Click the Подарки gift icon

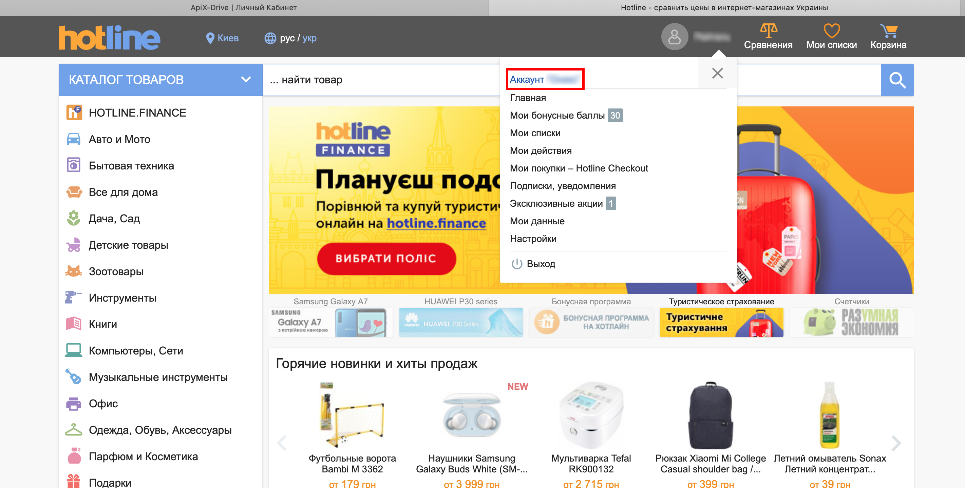74,481
